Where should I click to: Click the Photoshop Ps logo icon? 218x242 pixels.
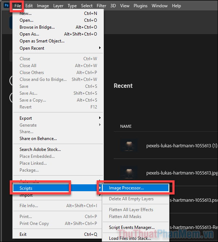click(7, 5)
